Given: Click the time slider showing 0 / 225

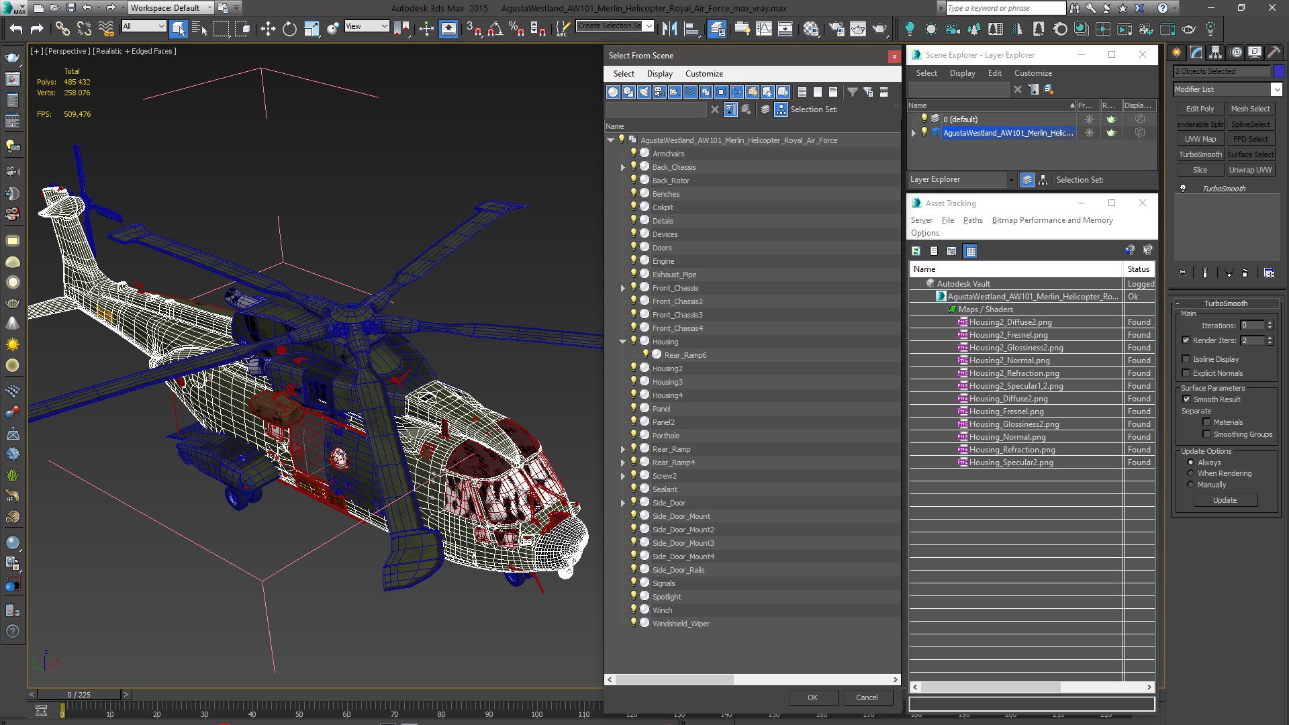Looking at the screenshot, I should pos(79,695).
